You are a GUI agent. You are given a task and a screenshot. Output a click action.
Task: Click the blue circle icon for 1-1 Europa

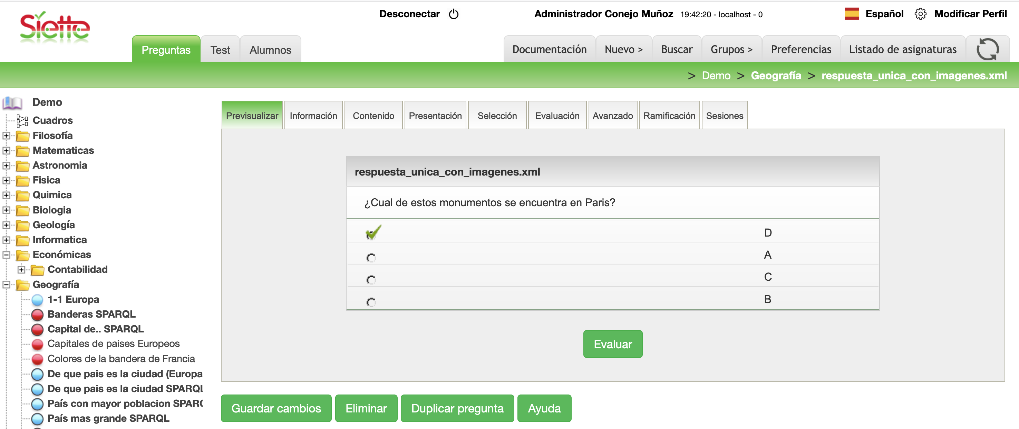click(37, 300)
